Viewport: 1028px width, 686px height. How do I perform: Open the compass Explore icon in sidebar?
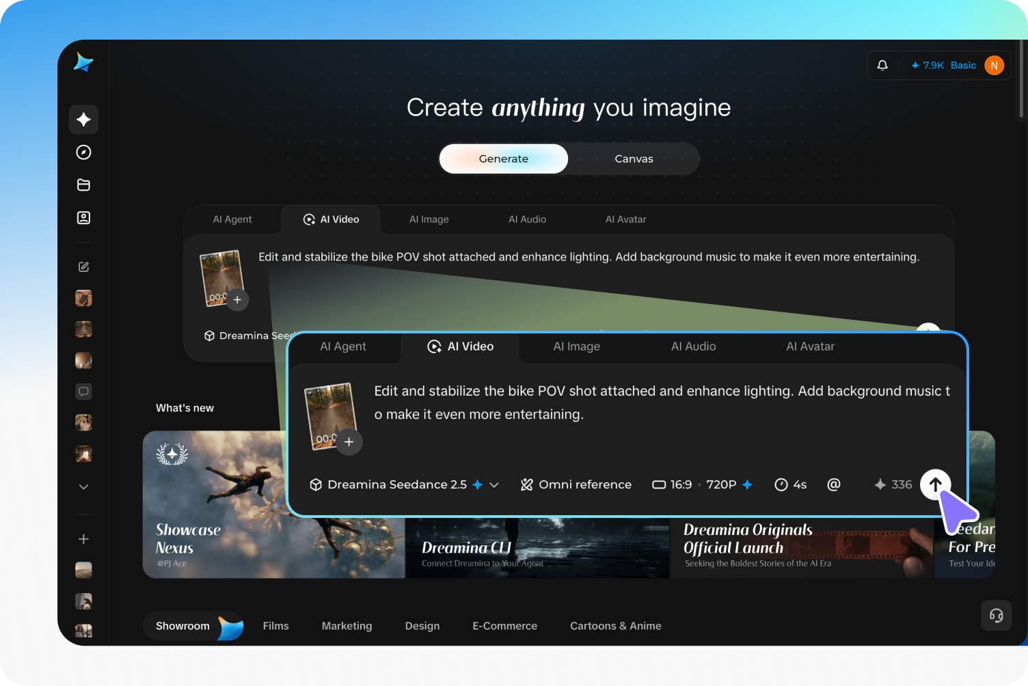point(83,152)
